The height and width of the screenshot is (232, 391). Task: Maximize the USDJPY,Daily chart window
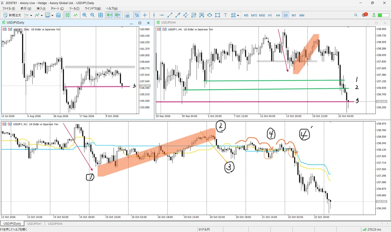point(140,23)
